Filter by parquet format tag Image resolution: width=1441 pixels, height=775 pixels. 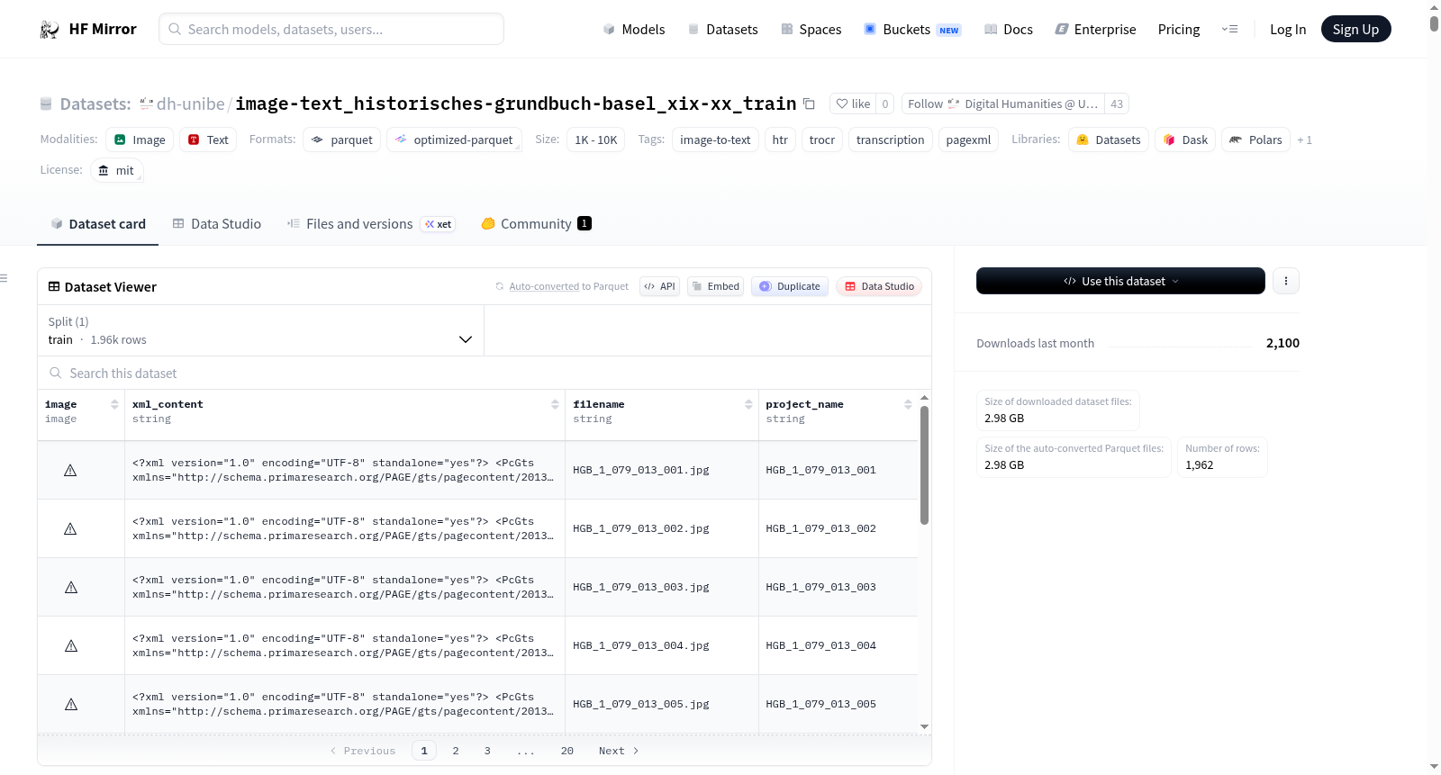[342, 140]
